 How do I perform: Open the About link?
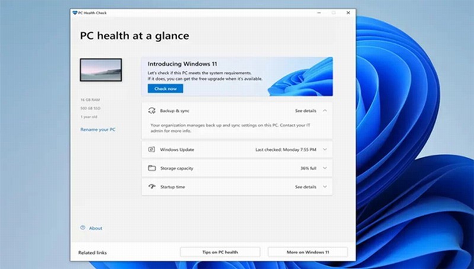tap(95, 228)
